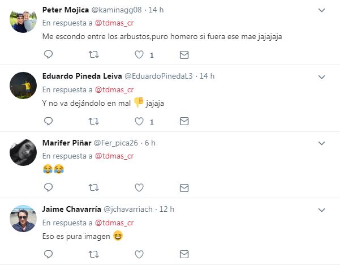Expand the options menu on Eduardo's tweet
Viewport: 340px width, 265px height.
click(322, 76)
